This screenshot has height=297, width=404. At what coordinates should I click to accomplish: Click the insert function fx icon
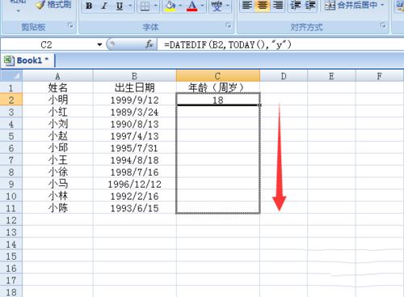click(149, 45)
